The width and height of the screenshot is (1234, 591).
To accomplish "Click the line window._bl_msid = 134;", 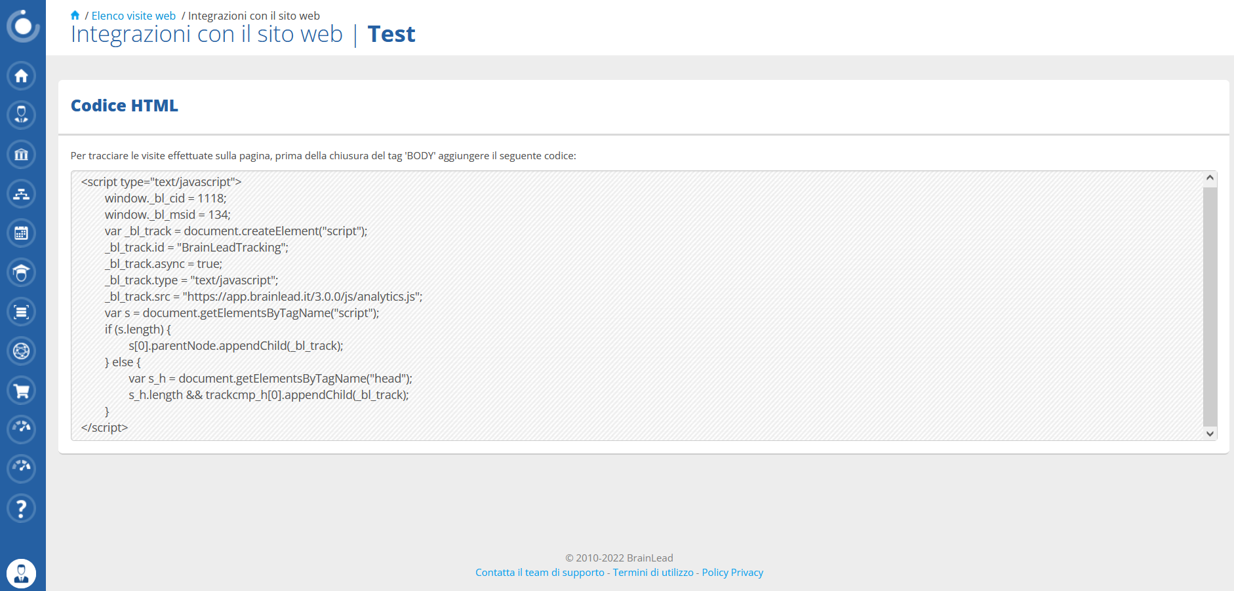I will click(168, 214).
